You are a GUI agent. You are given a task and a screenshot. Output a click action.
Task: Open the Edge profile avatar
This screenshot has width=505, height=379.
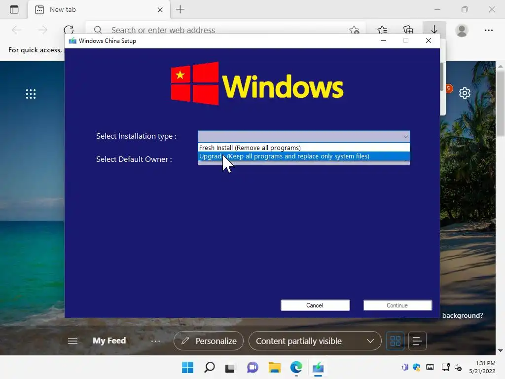tap(462, 30)
